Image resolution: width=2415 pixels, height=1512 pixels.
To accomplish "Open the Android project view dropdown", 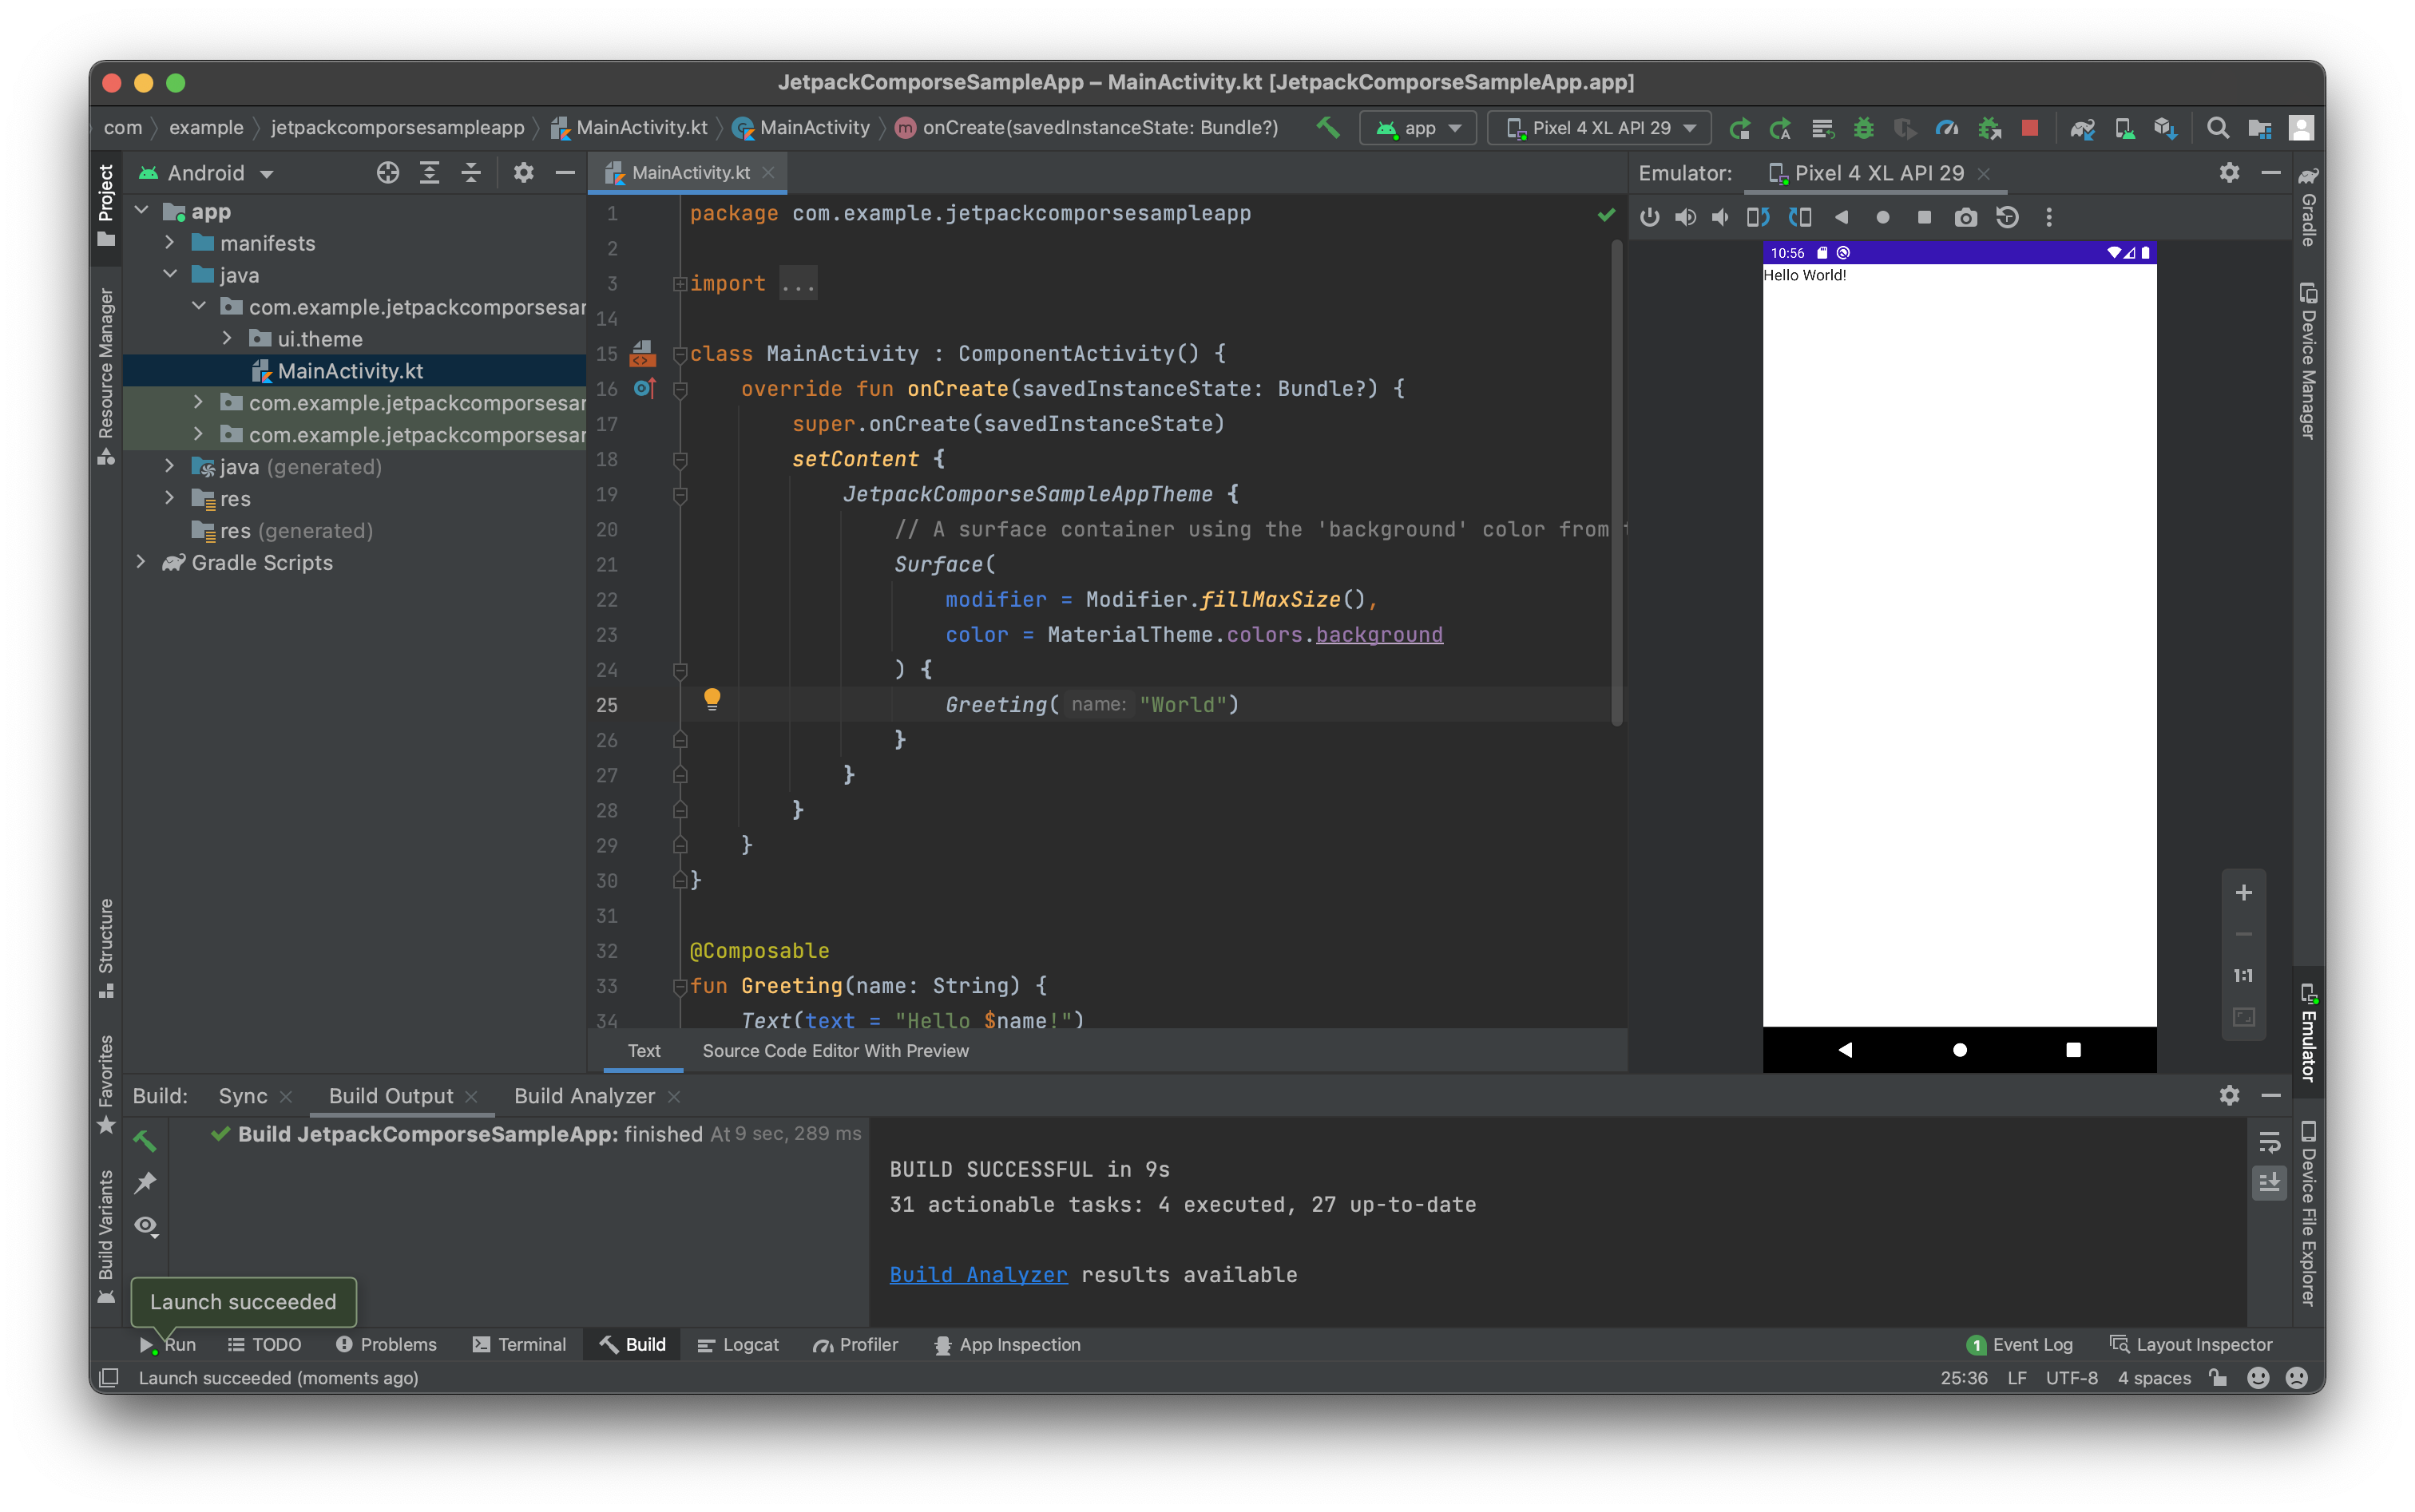I will [206, 173].
